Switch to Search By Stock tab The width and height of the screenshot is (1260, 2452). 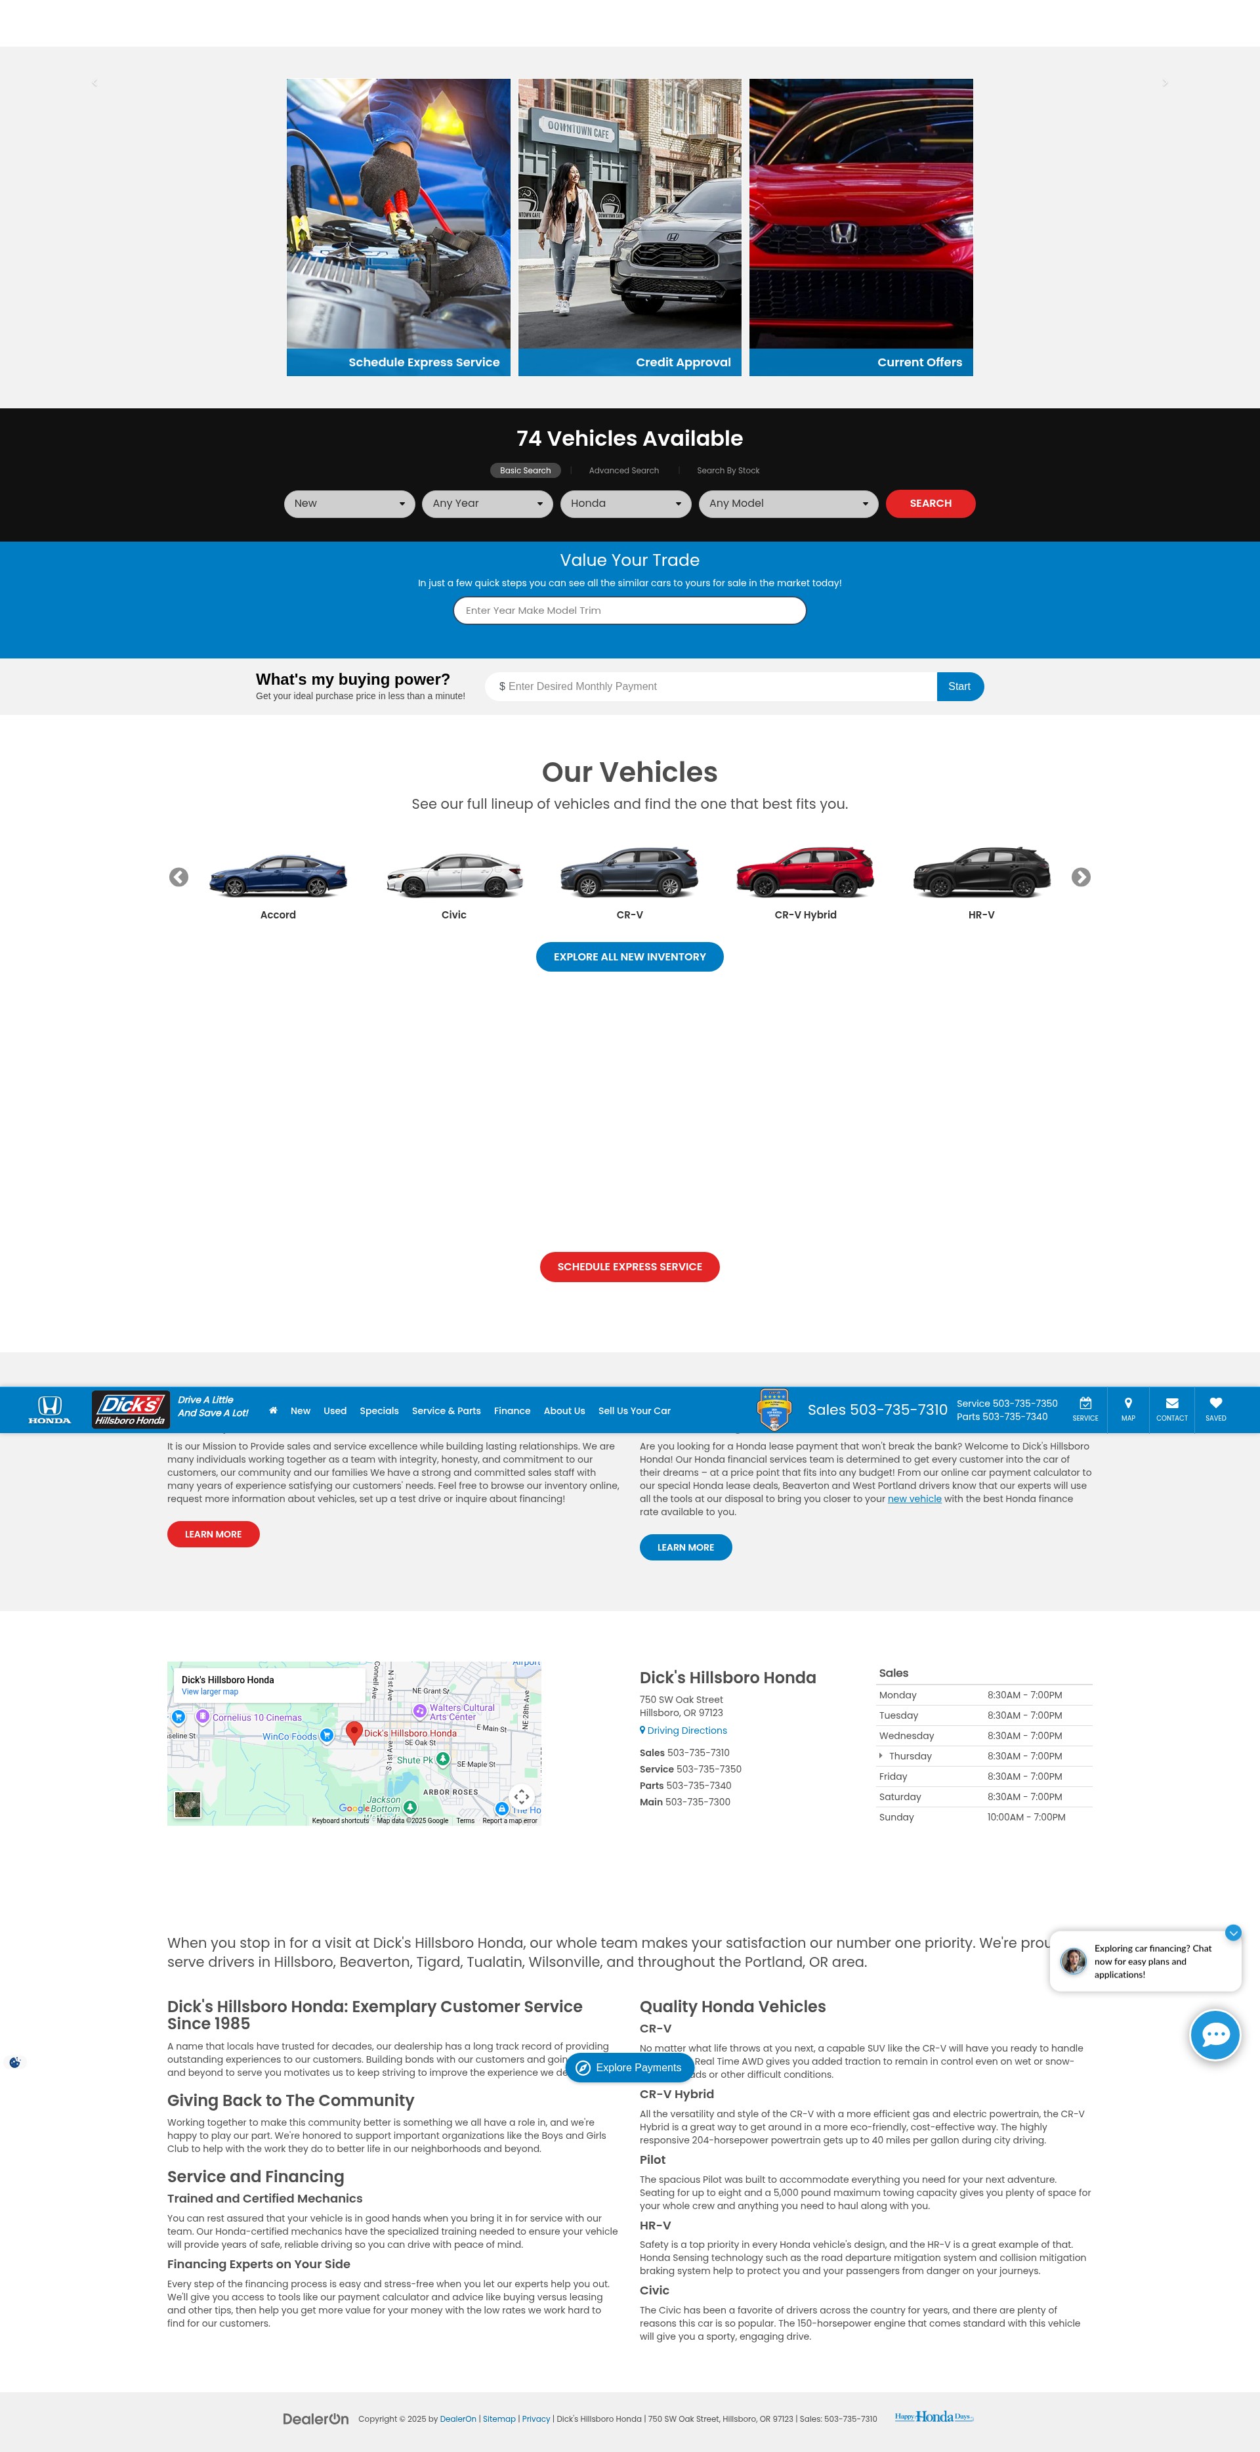[x=728, y=470]
